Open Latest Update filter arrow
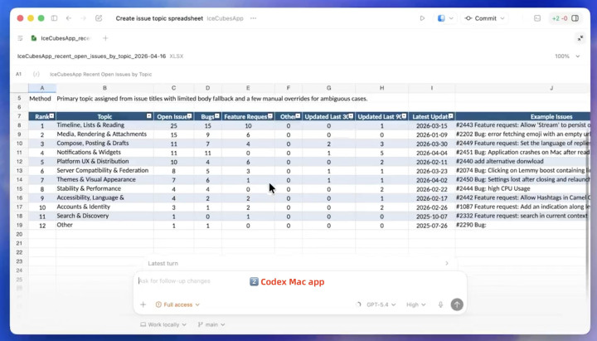The image size is (597, 341). click(x=451, y=116)
